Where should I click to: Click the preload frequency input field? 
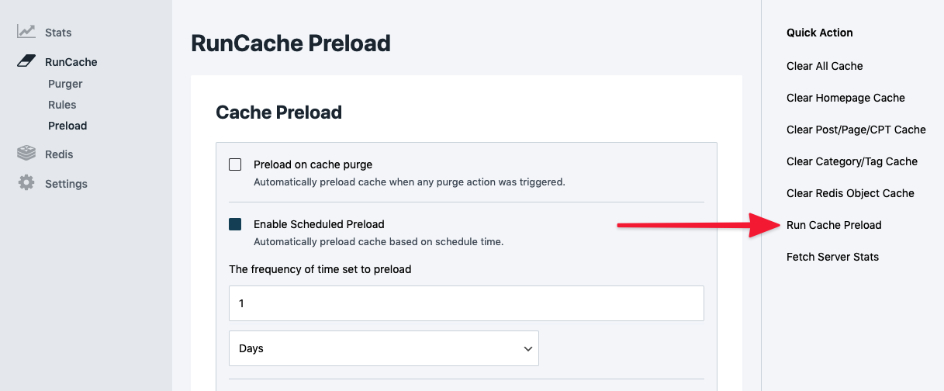tap(466, 303)
